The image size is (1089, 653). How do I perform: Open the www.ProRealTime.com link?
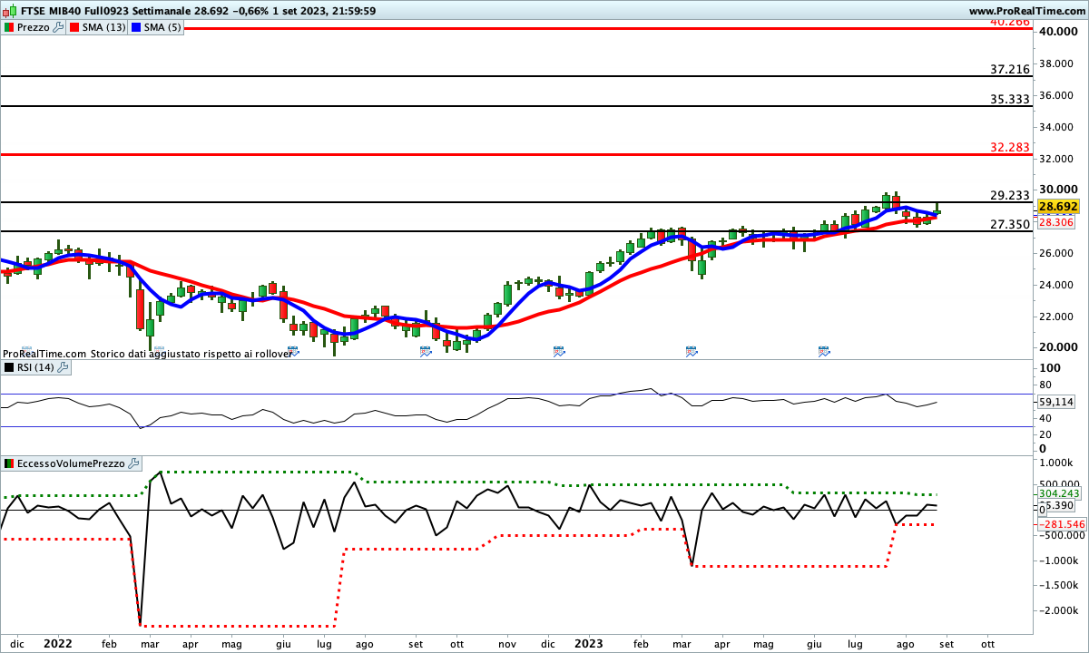1027,11
